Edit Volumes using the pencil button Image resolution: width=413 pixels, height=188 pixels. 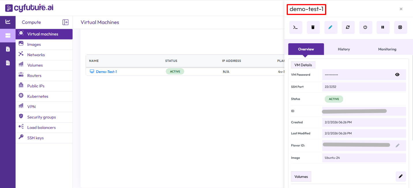click(x=401, y=176)
